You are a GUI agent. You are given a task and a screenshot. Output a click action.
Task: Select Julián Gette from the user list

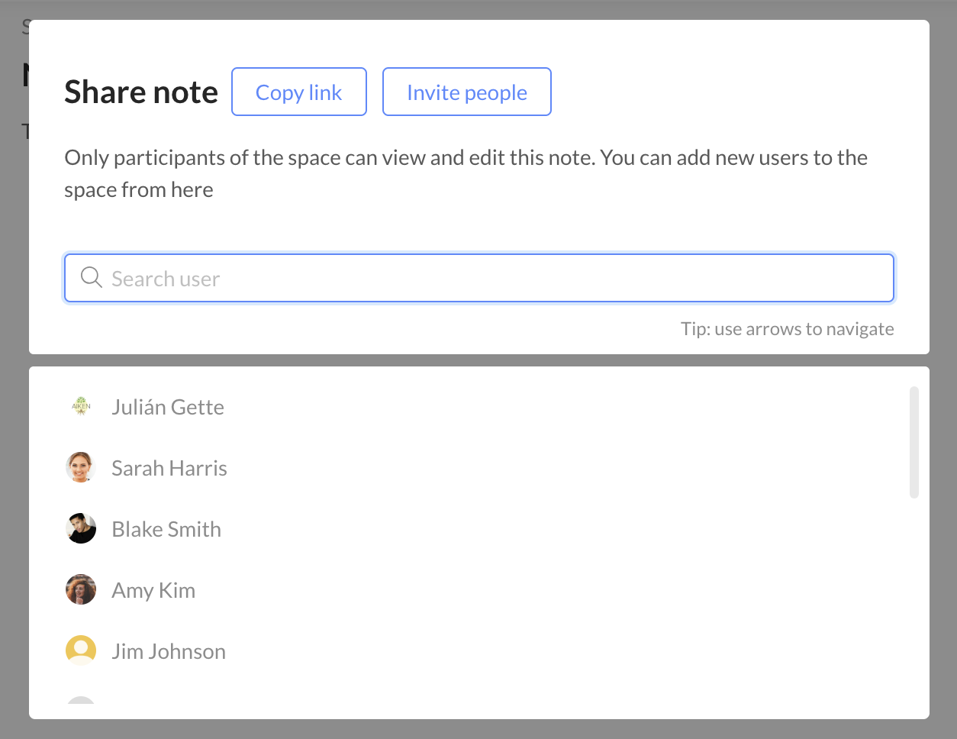(x=168, y=406)
